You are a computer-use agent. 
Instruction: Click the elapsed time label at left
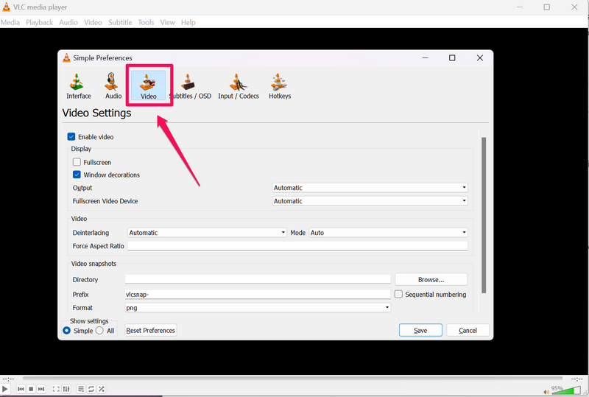tap(8, 379)
